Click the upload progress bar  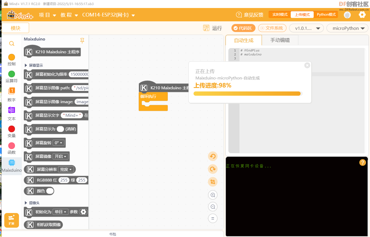tap(248, 94)
